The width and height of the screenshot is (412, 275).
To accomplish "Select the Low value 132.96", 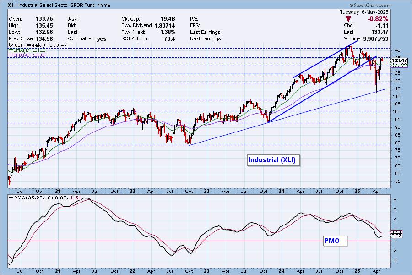I will pos(44,32).
